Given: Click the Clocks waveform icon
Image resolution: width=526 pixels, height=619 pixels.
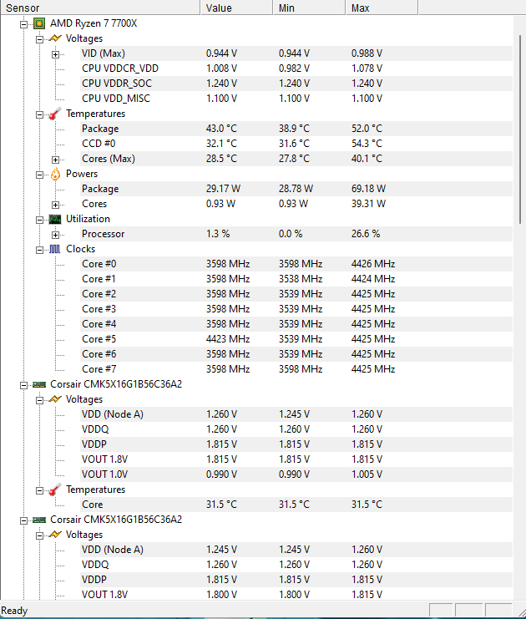Looking at the screenshot, I should click(55, 249).
